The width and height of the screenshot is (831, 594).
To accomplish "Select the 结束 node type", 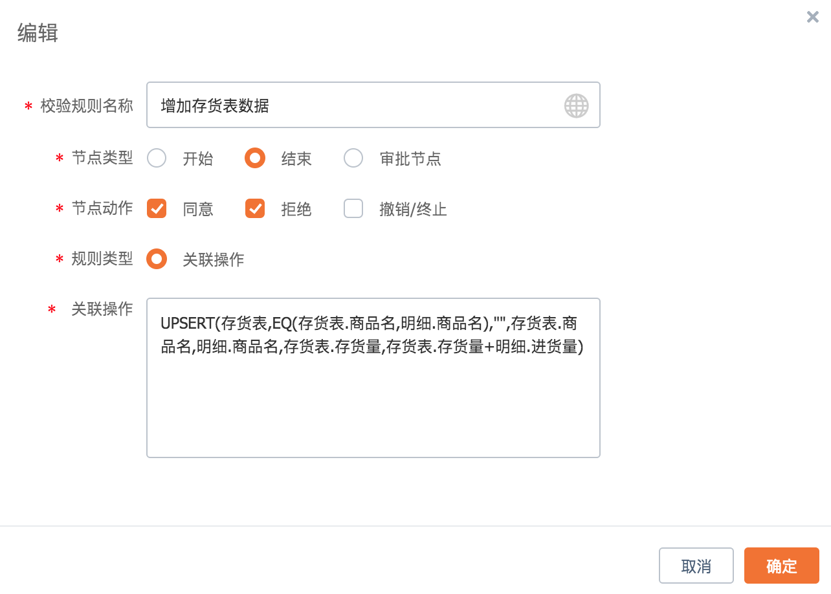I will [255, 159].
